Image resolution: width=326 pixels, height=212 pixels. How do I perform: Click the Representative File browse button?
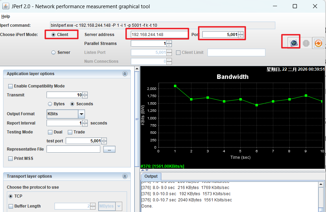click(x=109, y=149)
